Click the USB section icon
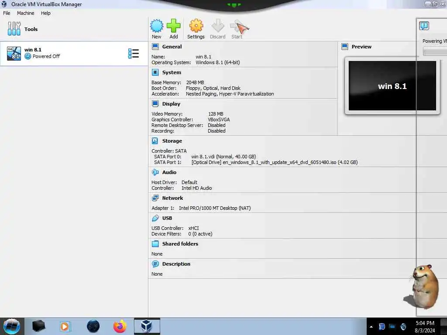Screen dimensions: 447x335 [155, 218]
